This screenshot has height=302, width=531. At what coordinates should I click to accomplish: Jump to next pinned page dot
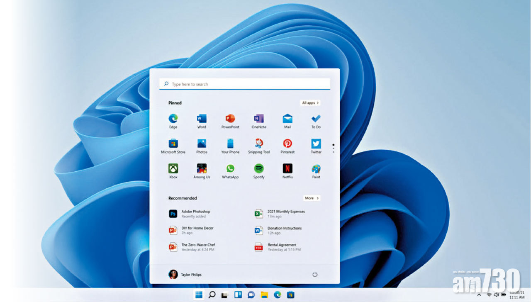point(334,149)
